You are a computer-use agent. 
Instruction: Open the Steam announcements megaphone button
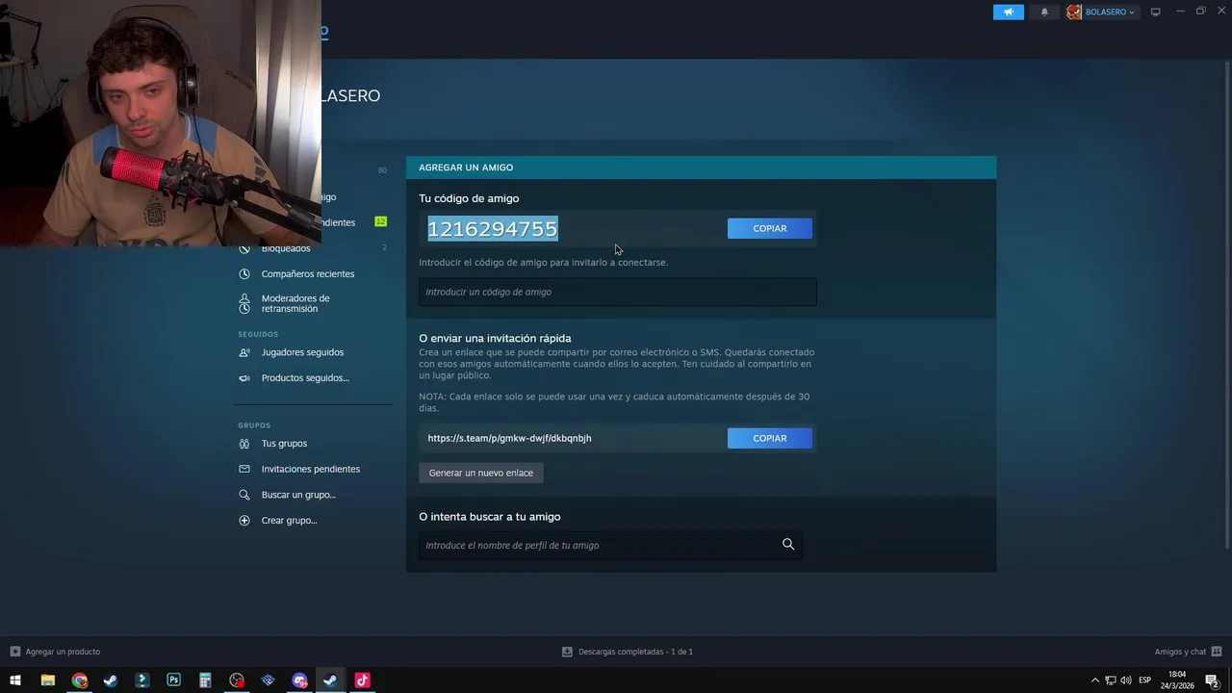pos(1008,12)
